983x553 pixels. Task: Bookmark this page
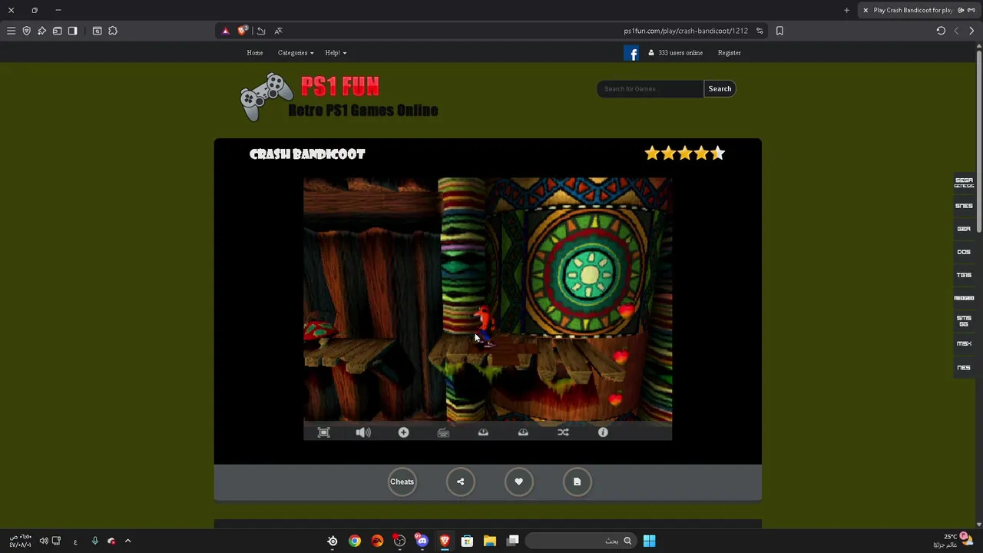779,31
